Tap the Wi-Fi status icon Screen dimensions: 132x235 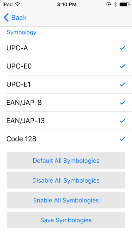[18, 4]
